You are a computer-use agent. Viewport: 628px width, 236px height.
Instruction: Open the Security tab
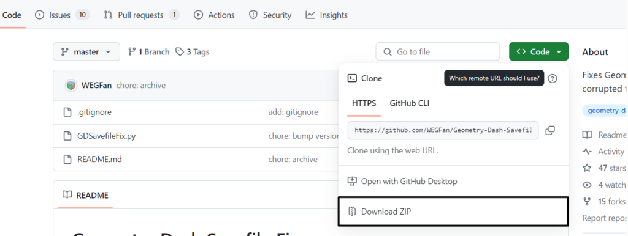click(x=270, y=15)
